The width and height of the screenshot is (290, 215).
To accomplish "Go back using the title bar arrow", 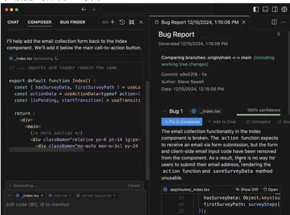I will pos(83,10).
